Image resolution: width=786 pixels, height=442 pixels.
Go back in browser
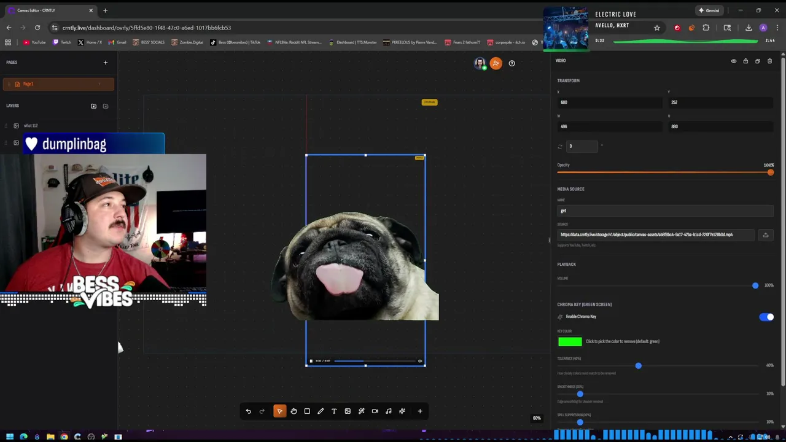9,28
